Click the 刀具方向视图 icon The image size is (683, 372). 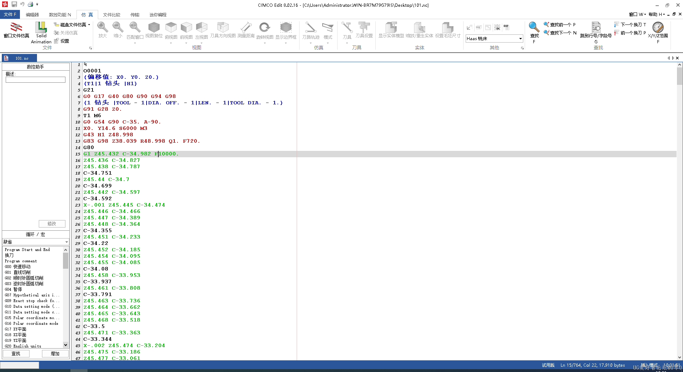[x=223, y=27]
